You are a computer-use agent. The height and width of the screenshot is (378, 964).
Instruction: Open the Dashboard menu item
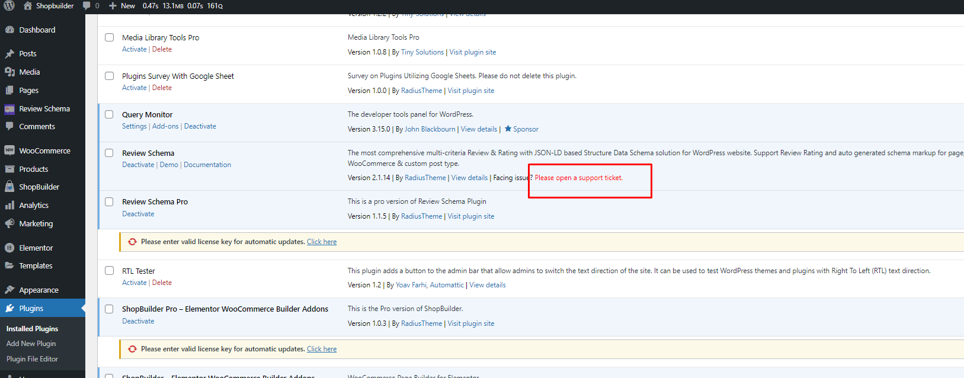point(43,30)
